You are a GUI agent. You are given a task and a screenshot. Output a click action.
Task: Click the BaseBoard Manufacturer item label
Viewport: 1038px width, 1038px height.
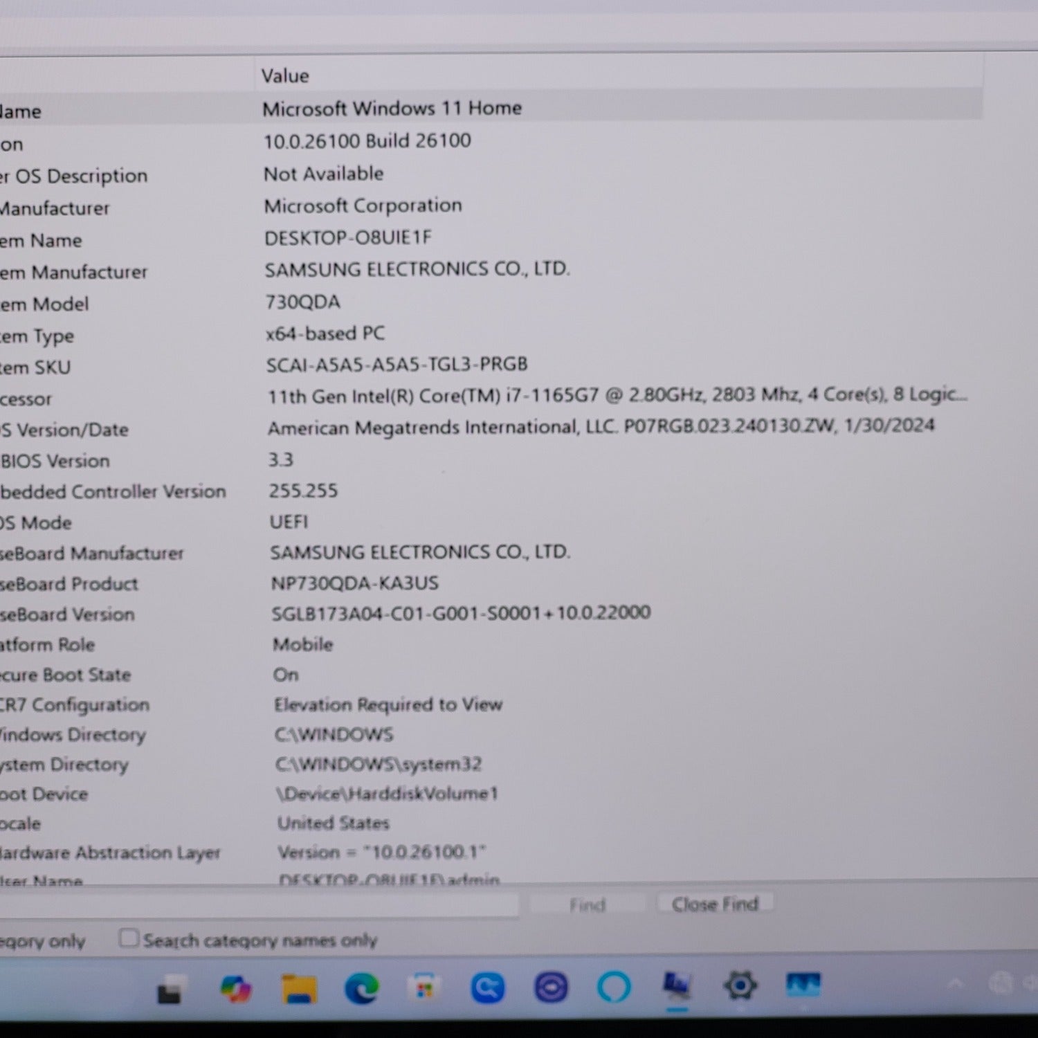tap(92, 554)
